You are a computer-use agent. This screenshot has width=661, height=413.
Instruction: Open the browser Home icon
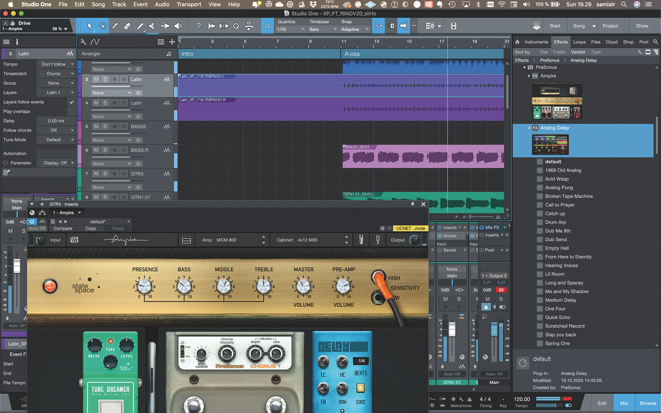[x=517, y=42]
